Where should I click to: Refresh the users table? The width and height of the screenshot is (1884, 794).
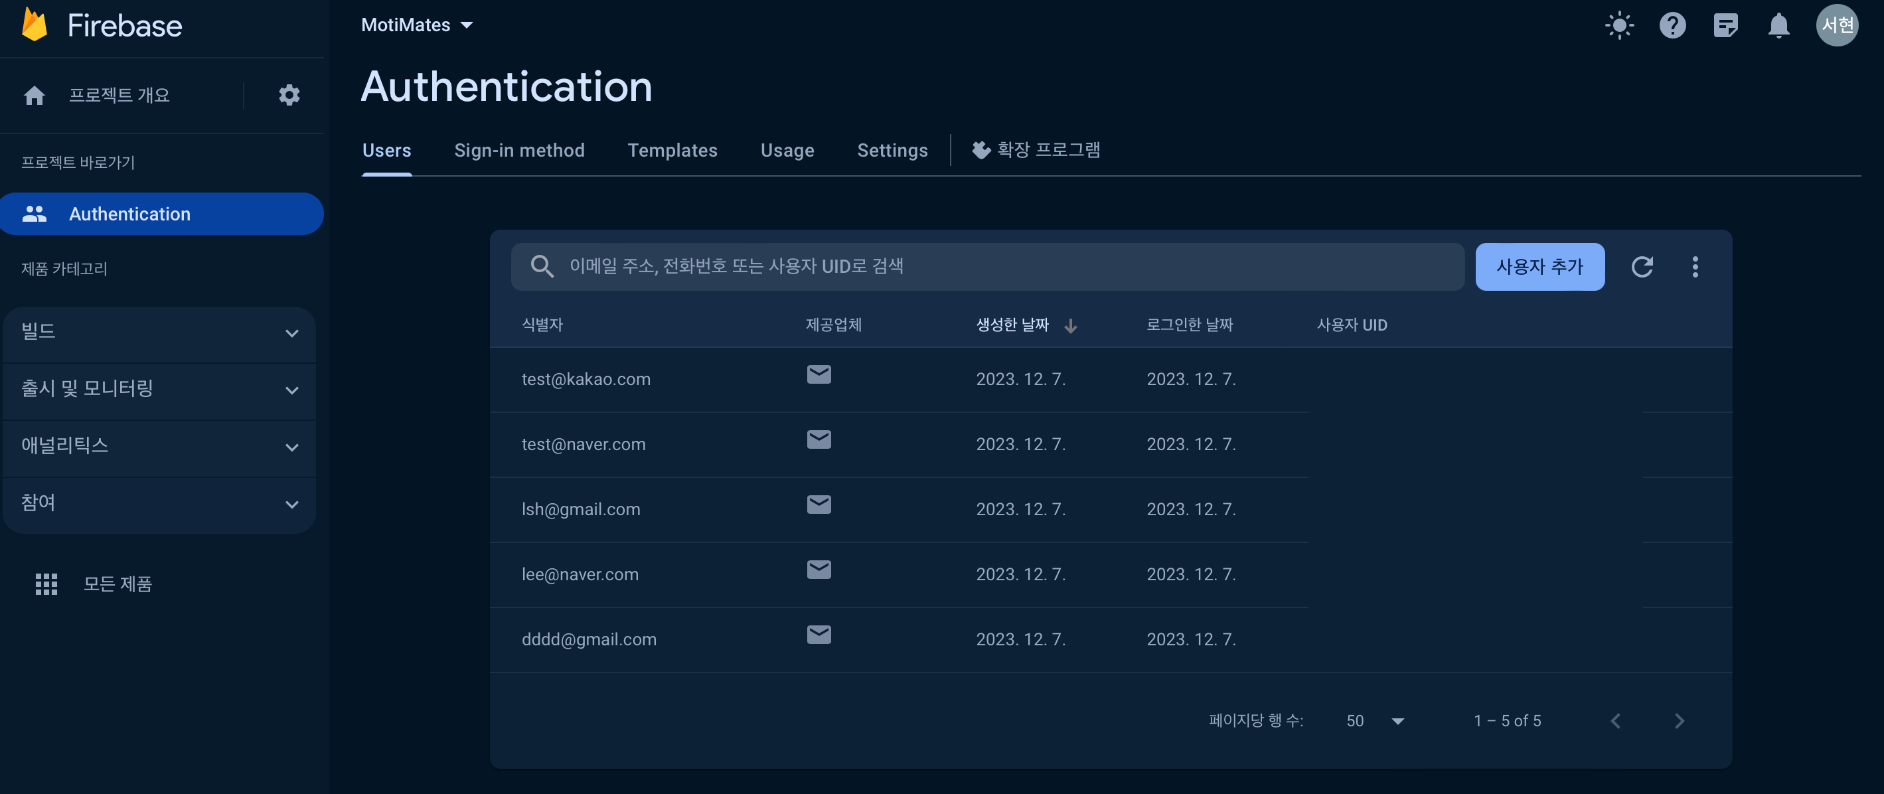click(x=1642, y=267)
